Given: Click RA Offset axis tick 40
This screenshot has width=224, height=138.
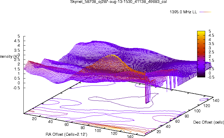Looking at the screenshot, I should (50, 122).
